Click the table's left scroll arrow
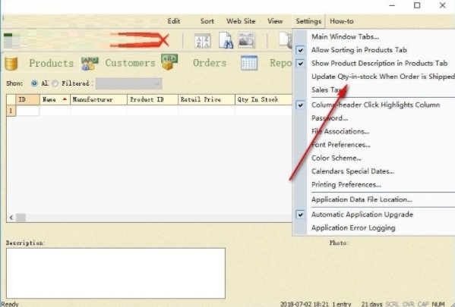 coord(11,218)
